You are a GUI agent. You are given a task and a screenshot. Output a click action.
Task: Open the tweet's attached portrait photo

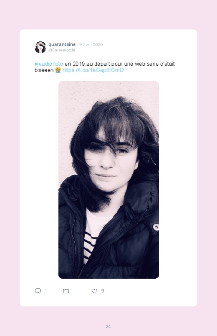tap(108, 180)
